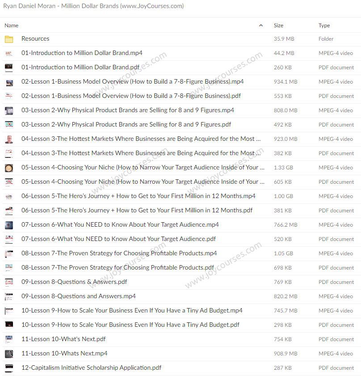
Task: Click the 'Folder' type of the Resources row
Action: pyautogui.click(x=326, y=39)
